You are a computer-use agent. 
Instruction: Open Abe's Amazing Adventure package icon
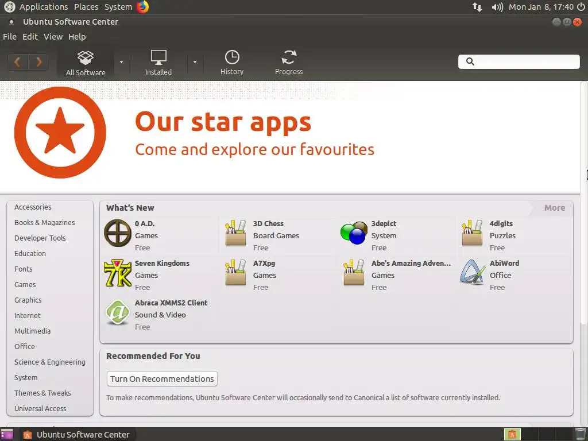coord(354,273)
